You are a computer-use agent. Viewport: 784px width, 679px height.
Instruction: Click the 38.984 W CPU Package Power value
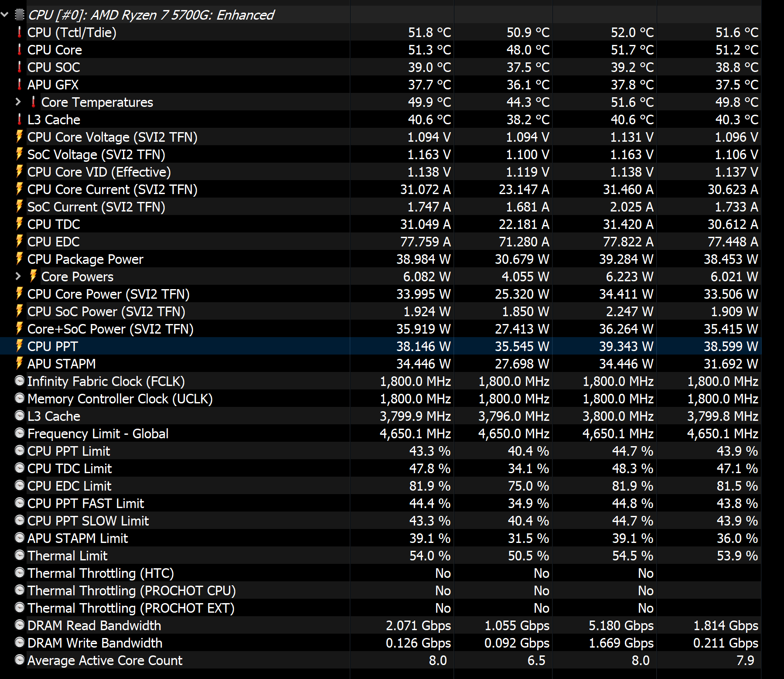click(x=423, y=259)
